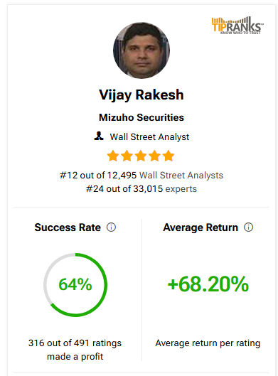The height and width of the screenshot is (376, 278).
Task: Click the Vijay Rakesh name heading
Action: (x=141, y=95)
